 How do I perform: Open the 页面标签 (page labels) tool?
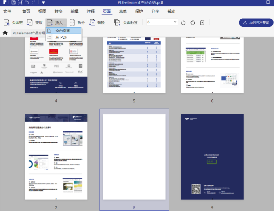(x=126, y=23)
